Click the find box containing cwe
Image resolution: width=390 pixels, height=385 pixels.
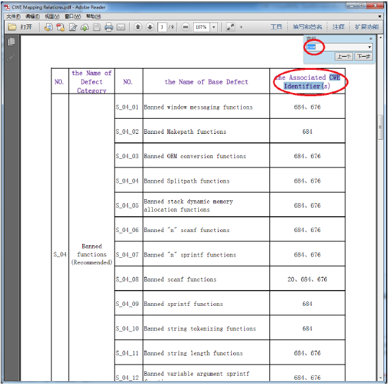[x=336, y=47]
